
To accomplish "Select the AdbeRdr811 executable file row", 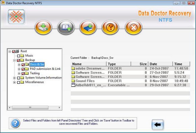I will point(130,85).
